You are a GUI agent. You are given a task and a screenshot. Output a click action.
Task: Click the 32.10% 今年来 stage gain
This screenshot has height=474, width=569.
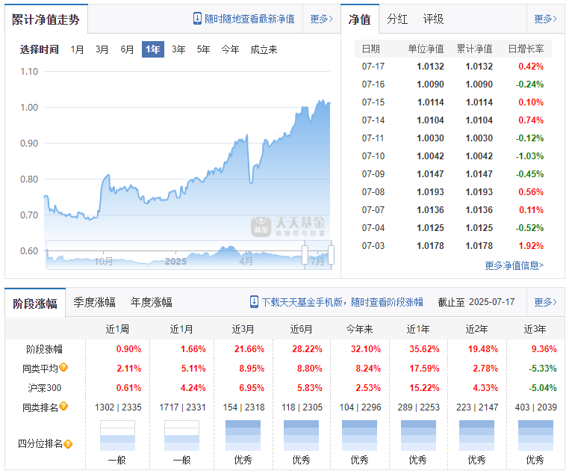point(365,349)
